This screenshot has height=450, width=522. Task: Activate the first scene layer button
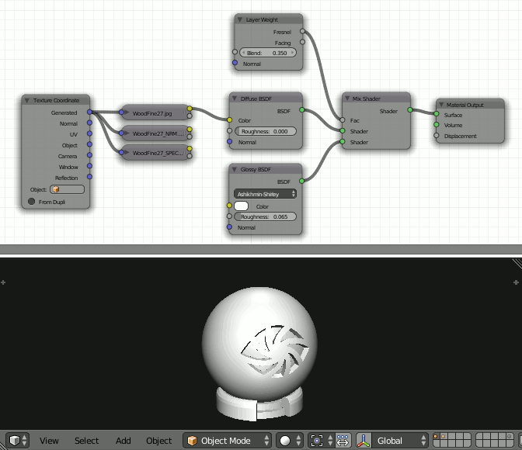click(x=436, y=436)
